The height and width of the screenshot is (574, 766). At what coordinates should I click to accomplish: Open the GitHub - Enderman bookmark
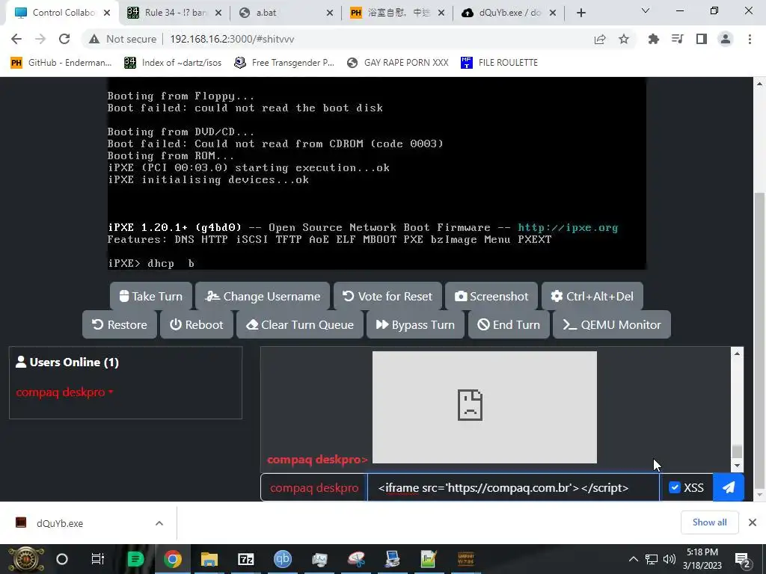coord(61,63)
